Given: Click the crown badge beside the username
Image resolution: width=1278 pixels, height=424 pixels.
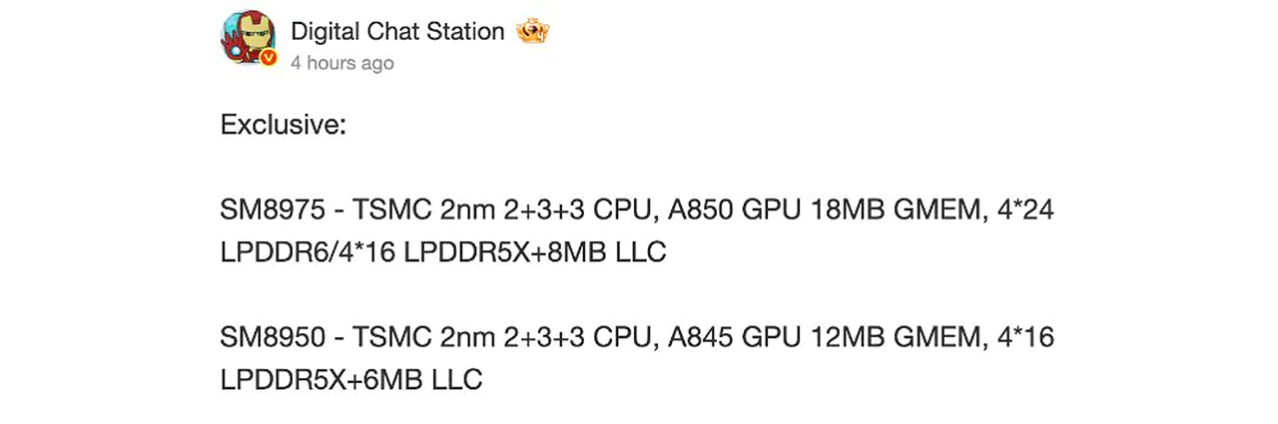Looking at the screenshot, I should [x=532, y=32].
